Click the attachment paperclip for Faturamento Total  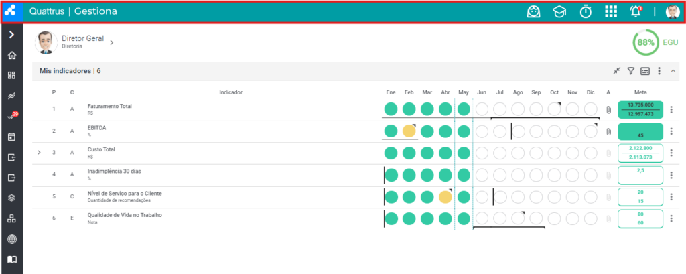(x=608, y=109)
